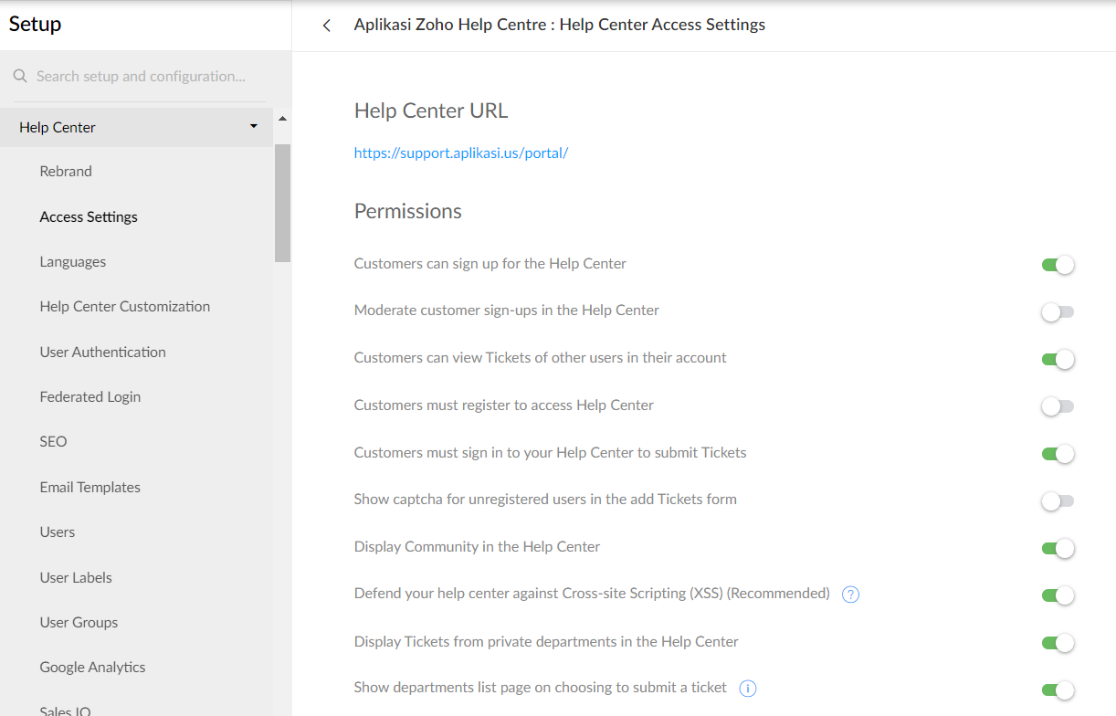The width and height of the screenshot is (1116, 716).
Task: Open Email Templates
Action: click(90, 487)
